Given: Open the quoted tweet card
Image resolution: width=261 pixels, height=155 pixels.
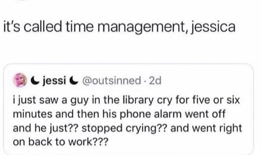Looking at the screenshot, I should (128, 109).
